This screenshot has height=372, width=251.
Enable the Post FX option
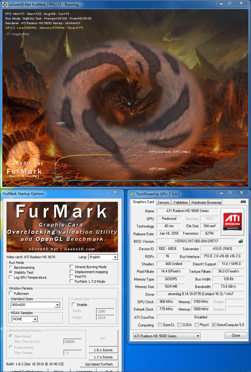click(71, 276)
